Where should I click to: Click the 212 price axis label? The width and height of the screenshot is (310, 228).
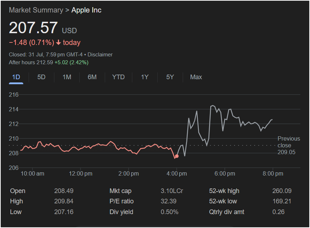(14, 124)
